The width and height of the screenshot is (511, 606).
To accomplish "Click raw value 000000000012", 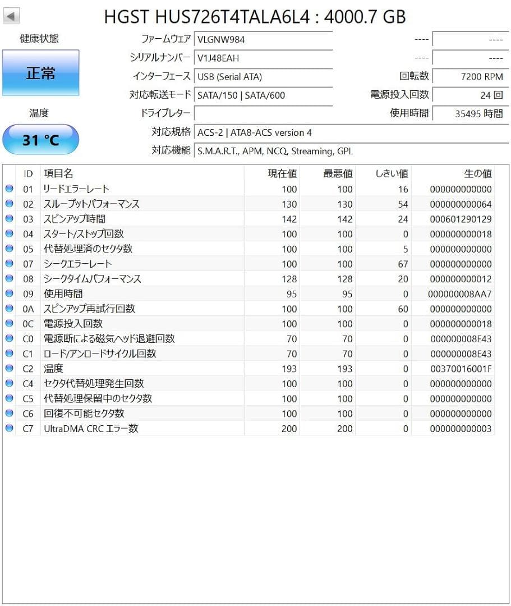I will point(461,279).
